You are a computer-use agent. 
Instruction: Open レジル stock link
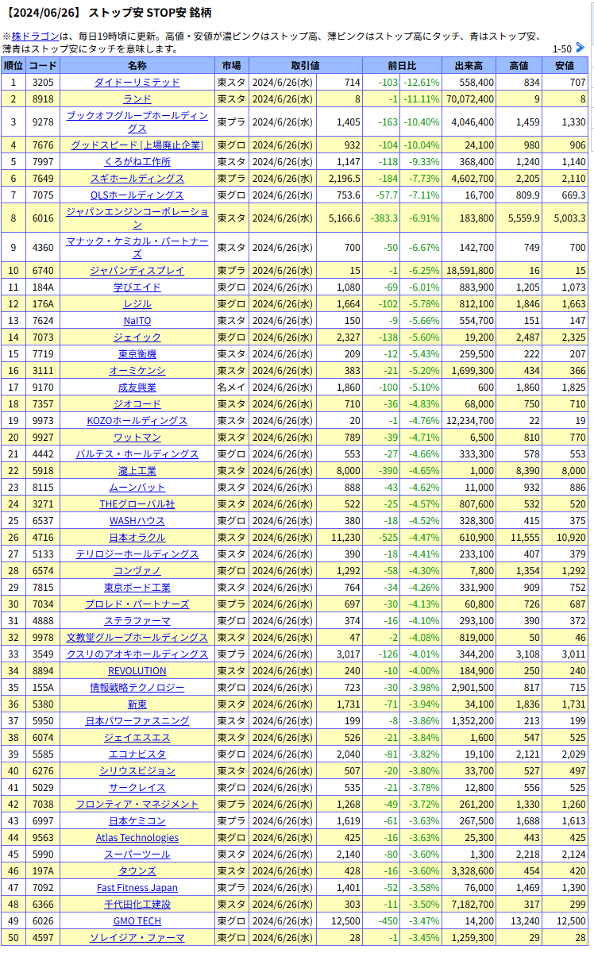(137, 303)
